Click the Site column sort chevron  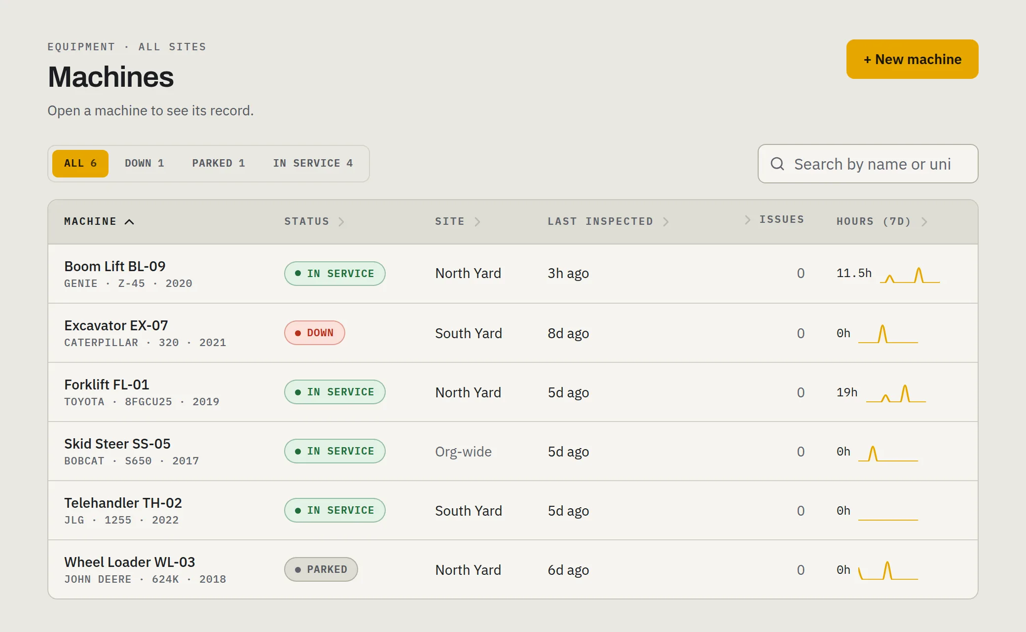pos(477,222)
